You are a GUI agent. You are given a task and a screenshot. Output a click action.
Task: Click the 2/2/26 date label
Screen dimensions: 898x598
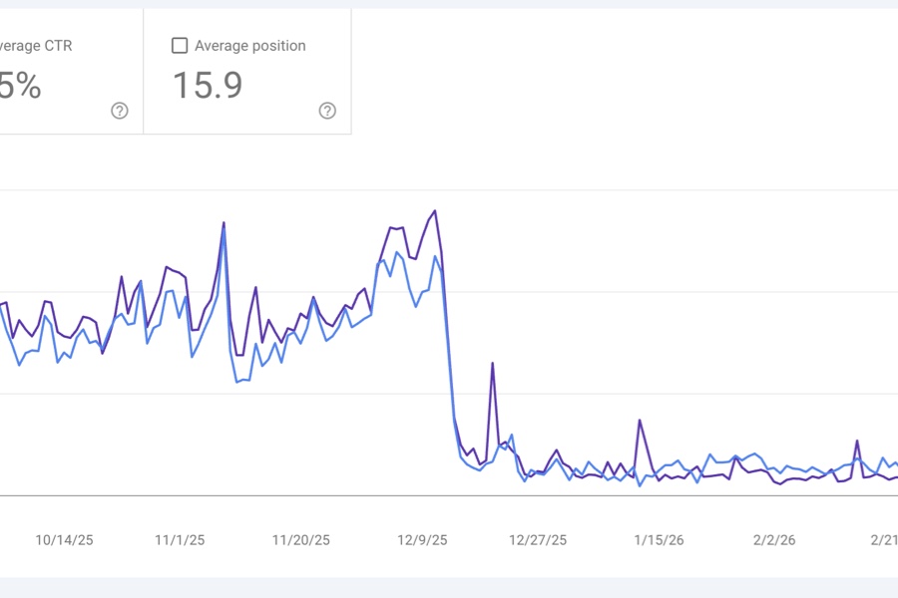774,540
